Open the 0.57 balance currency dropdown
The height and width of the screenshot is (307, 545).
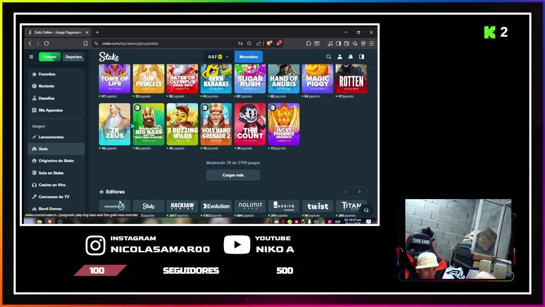tap(218, 57)
